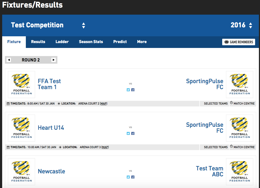260x188 pixels.
Task: Switch to the Ladder tab
Action: tap(62, 42)
